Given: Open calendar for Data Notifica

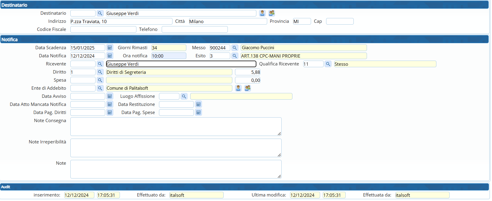Looking at the screenshot, I should (x=110, y=56).
